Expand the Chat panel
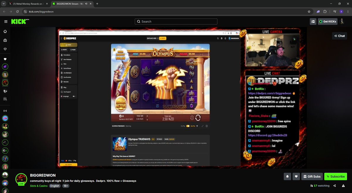The width and height of the screenshot is (352, 193). (x=339, y=36)
